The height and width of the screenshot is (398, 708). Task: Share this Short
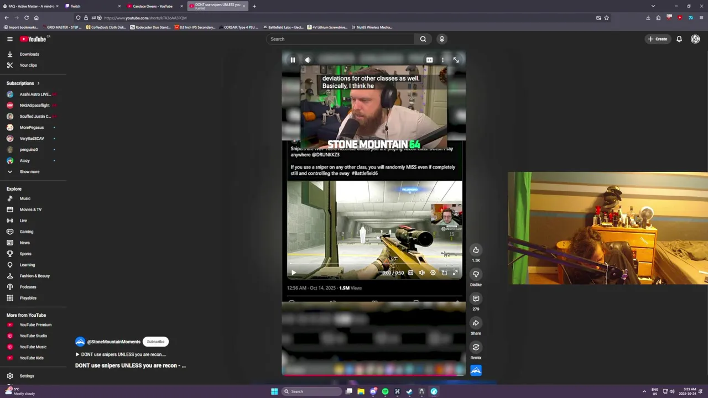(x=476, y=323)
